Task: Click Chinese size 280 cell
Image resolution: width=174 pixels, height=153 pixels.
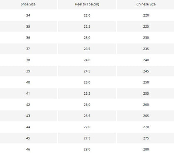Action: pyautogui.click(x=146, y=149)
